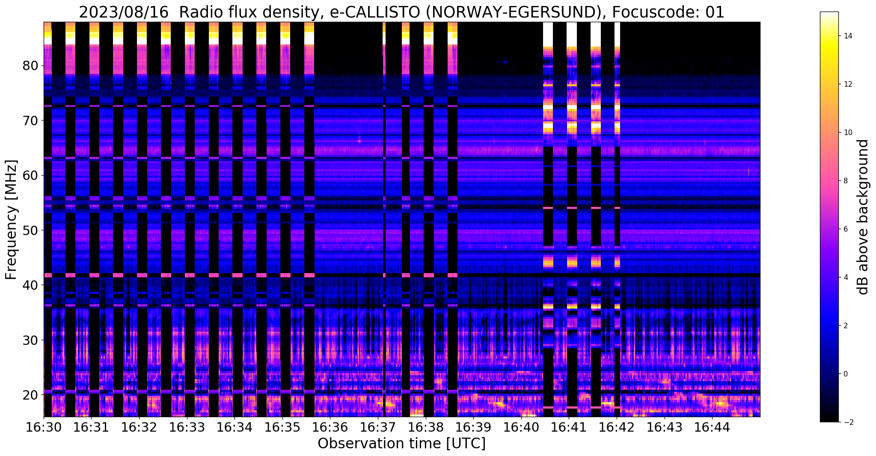Click the 16:33 time tick label
Screen dimensions: 876x456
(187, 427)
